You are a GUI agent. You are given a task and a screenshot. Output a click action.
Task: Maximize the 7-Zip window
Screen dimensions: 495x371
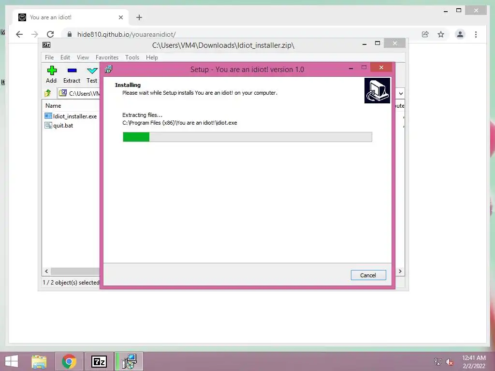[377, 43]
